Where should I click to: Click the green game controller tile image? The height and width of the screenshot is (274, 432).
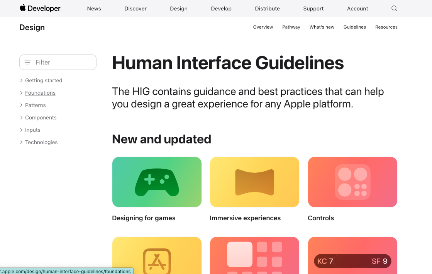pos(157,182)
